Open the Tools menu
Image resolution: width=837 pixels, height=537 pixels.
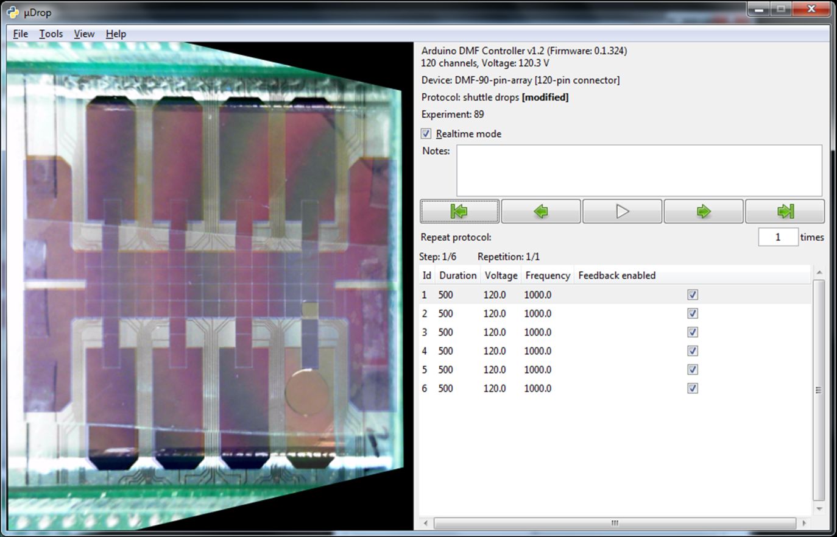coord(51,34)
